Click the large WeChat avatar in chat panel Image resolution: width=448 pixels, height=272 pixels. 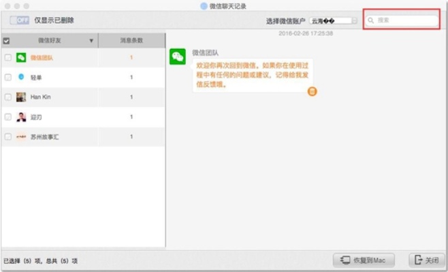(178, 56)
